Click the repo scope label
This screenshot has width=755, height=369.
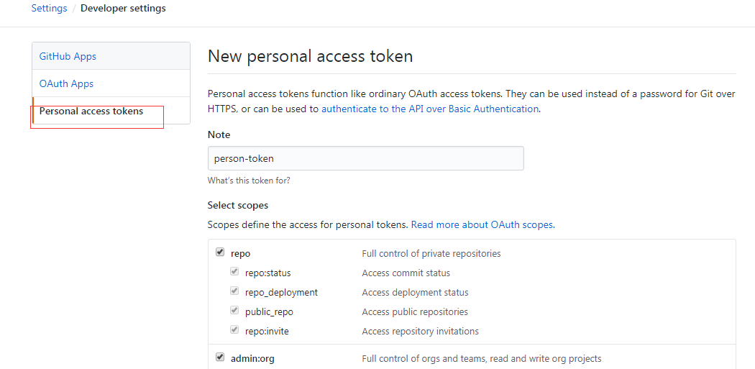click(241, 253)
